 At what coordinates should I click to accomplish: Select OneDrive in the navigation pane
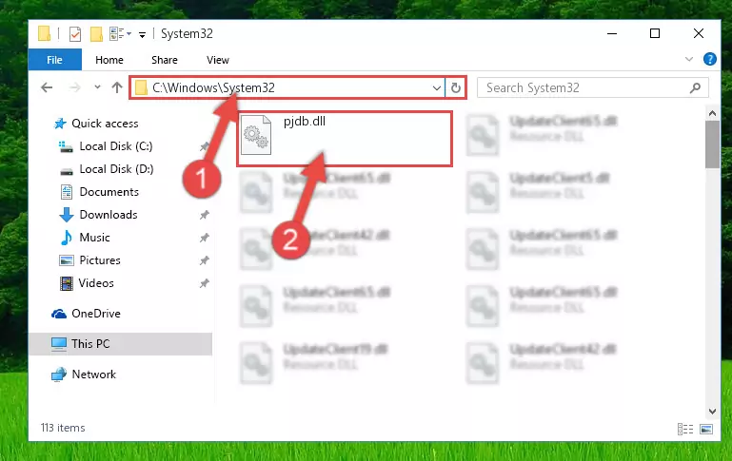click(x=96, y=314)
